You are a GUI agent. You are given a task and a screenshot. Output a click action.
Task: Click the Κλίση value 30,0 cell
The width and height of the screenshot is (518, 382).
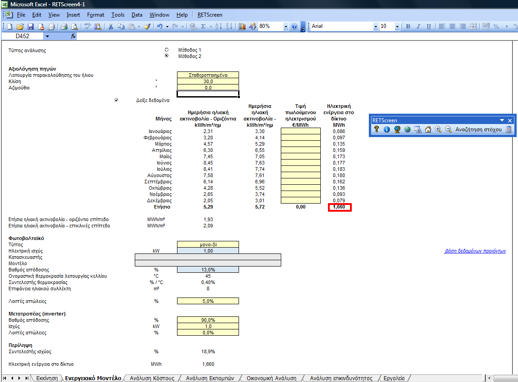(x=208, y=81)
